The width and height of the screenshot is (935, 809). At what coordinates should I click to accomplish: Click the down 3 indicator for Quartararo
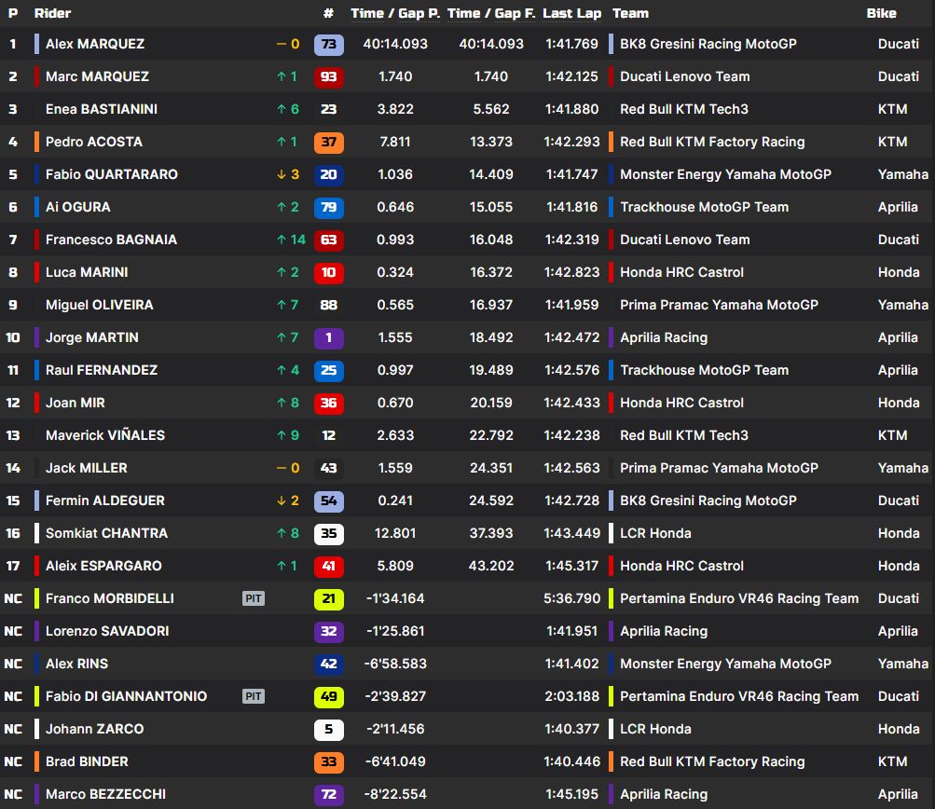[288, 174]
